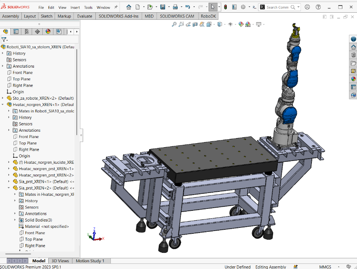357x269 pixels.
Task: Expand Sto_za_robote_XREN<2> component
Action: [x=3, y=98]
